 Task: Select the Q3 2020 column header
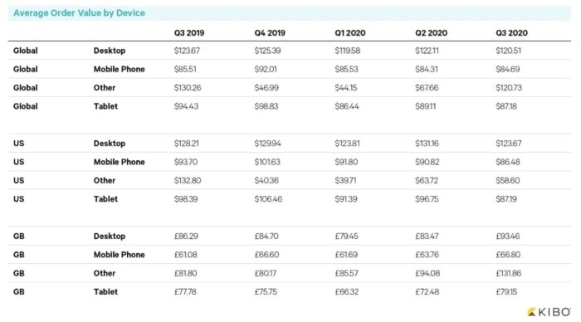pos(512,33)
